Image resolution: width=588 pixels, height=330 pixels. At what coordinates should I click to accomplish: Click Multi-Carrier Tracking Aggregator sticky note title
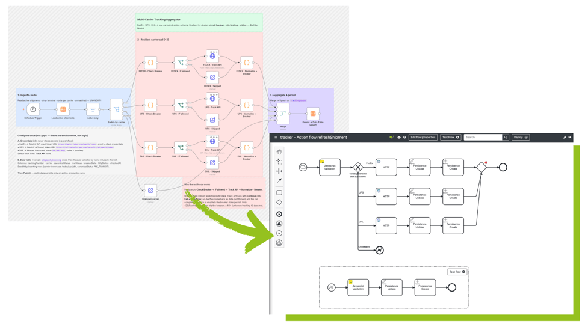[159, 19]
